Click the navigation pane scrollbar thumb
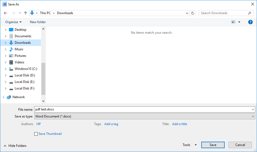257x152 pixels. 43,79
